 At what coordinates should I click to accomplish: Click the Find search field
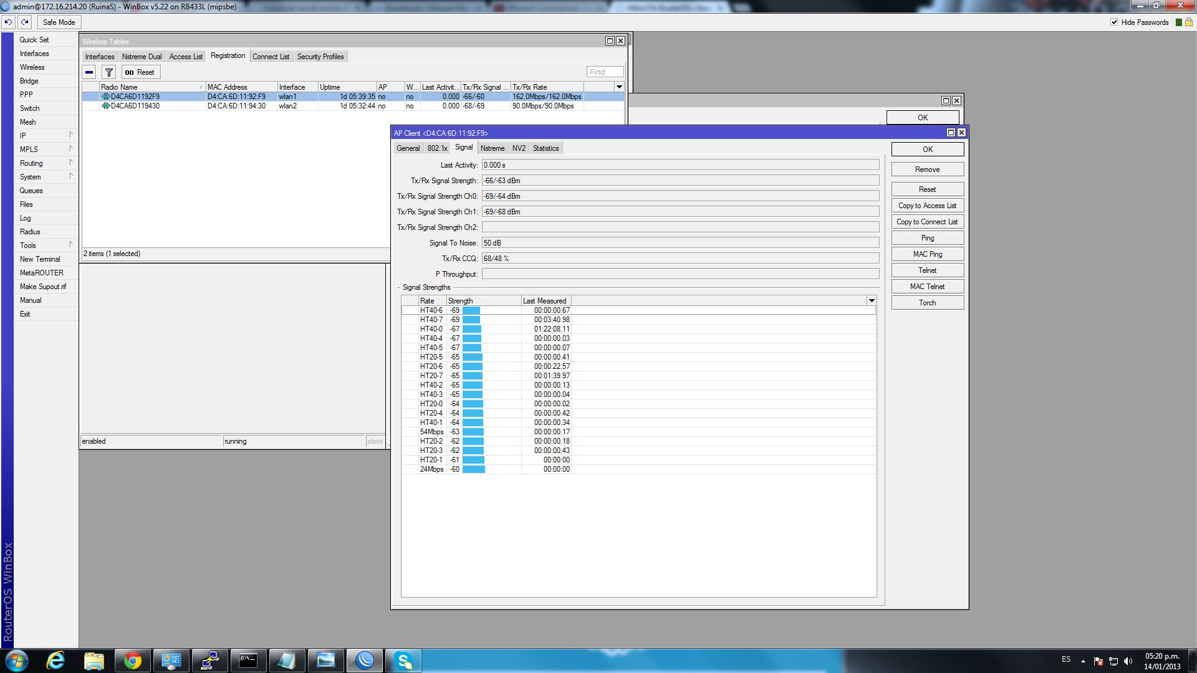click(605, 72)
